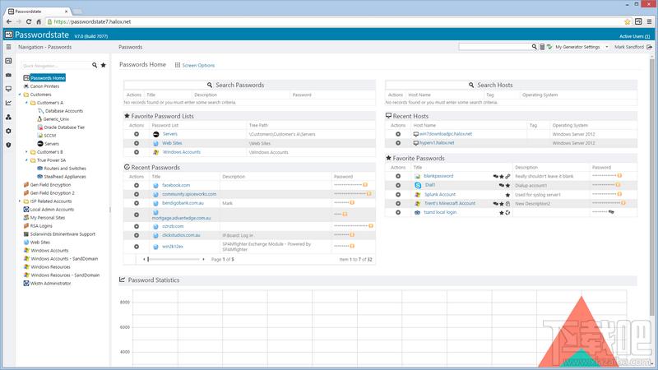This screenshot has width=658, height=370.
Task: Click the Quick Navigation input field
Action: coord(56,66)
